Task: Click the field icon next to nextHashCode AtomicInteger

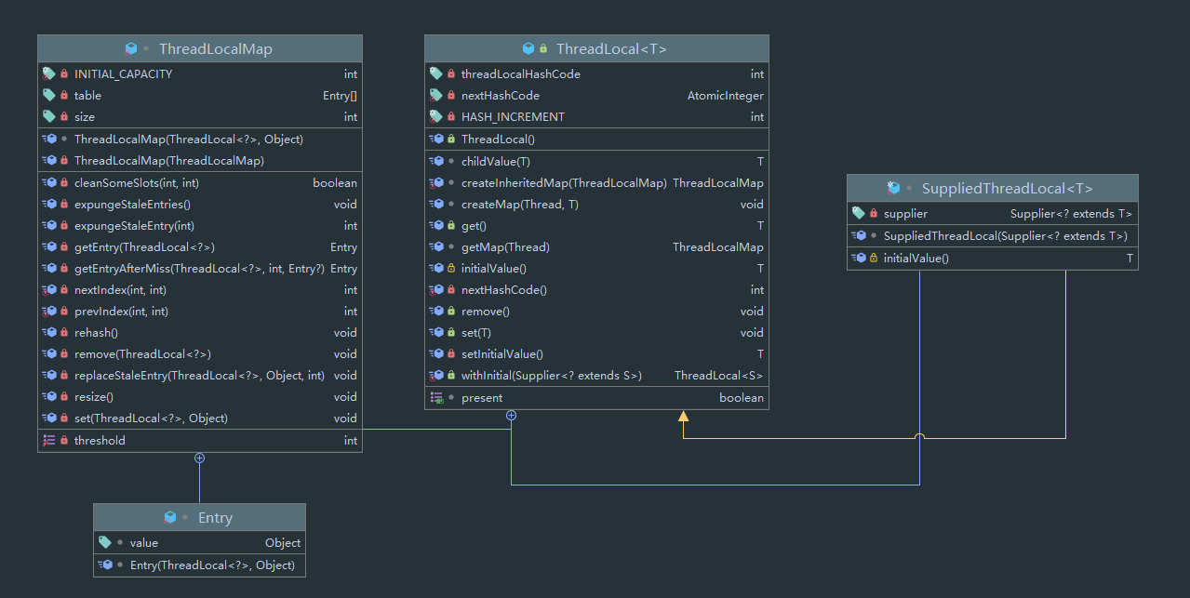Action: pyautogui.click(x=436, y=96)
